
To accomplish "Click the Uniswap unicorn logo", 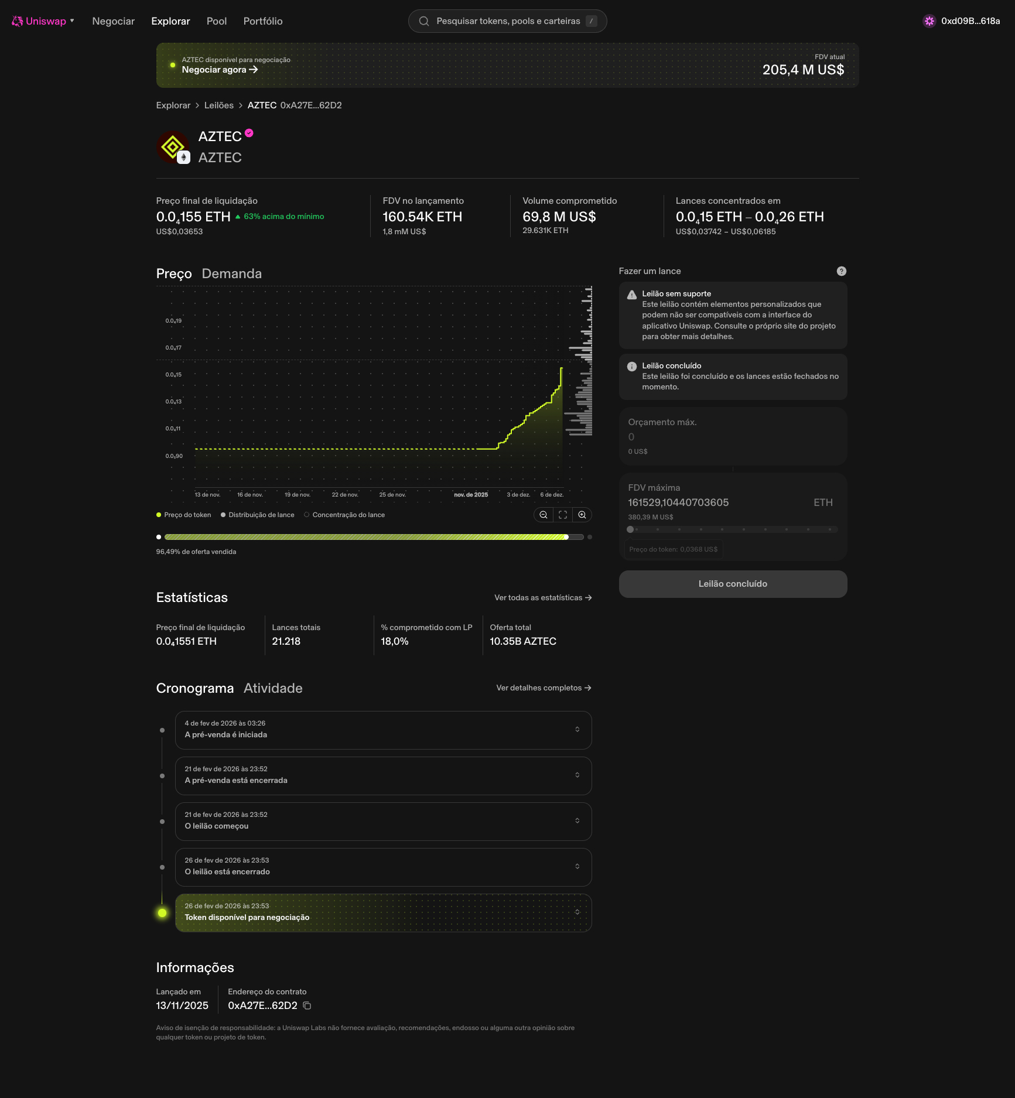I will [18, 21].
